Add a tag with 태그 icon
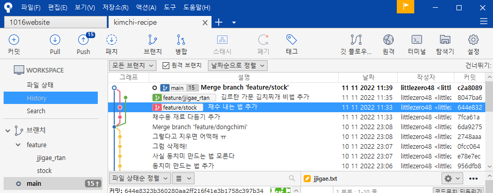 tap(292, 39)
